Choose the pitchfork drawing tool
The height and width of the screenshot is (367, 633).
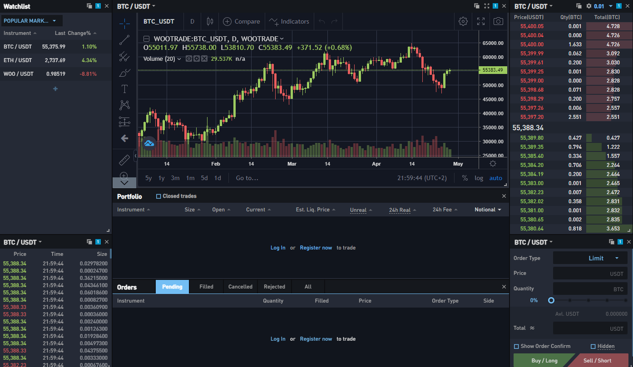[x=124, y=56]
